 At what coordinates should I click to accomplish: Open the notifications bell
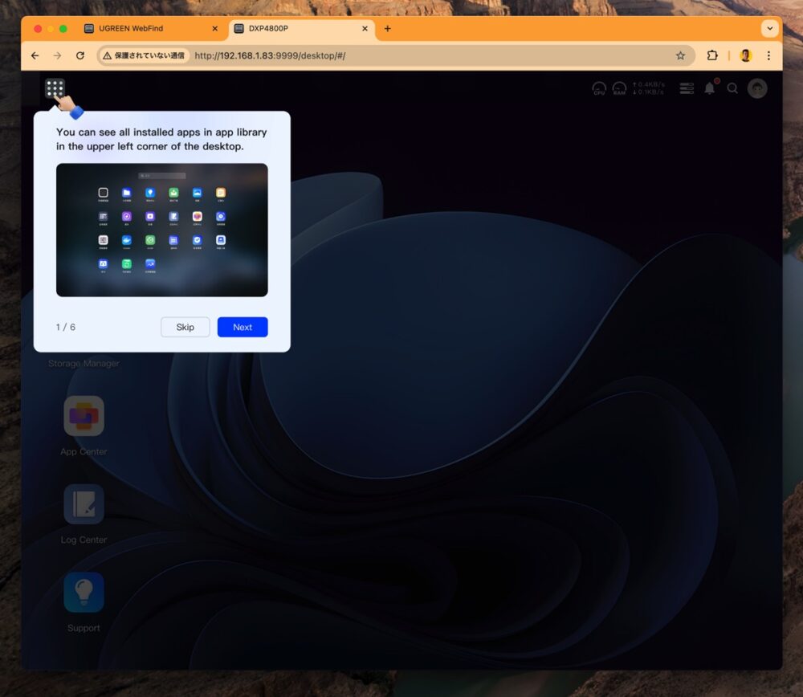[710, 88]
